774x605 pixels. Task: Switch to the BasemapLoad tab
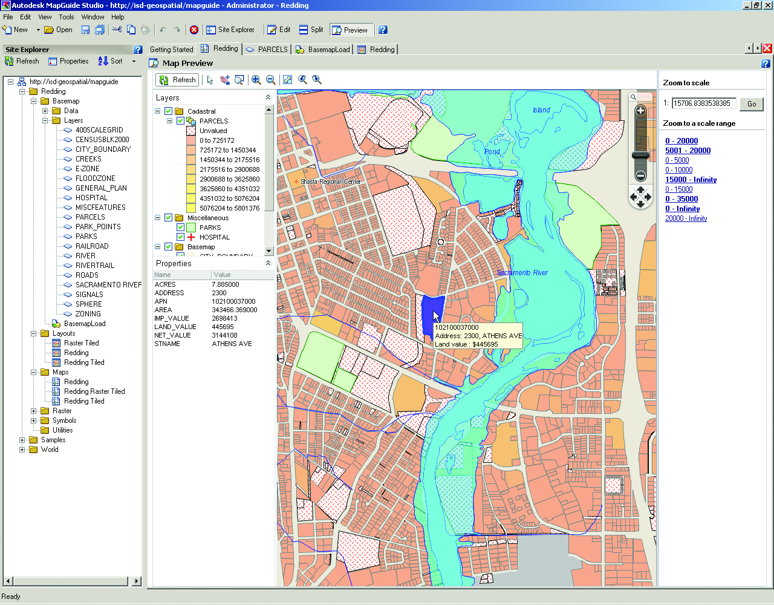(x=323, y=50)
